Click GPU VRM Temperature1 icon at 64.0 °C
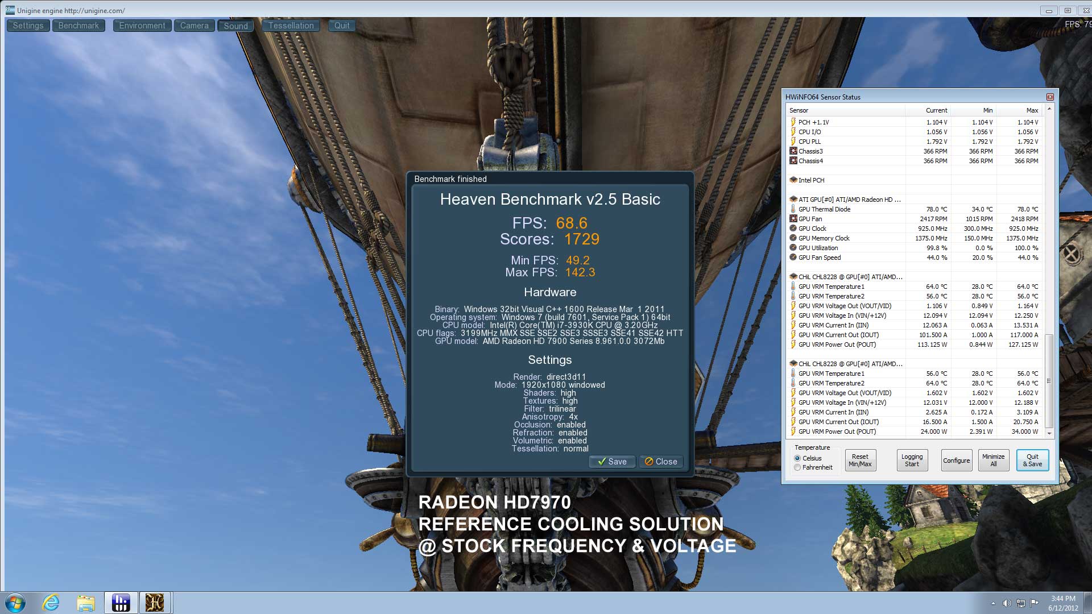The height and width of the screenshot is (614, 1092). point(793,287)
